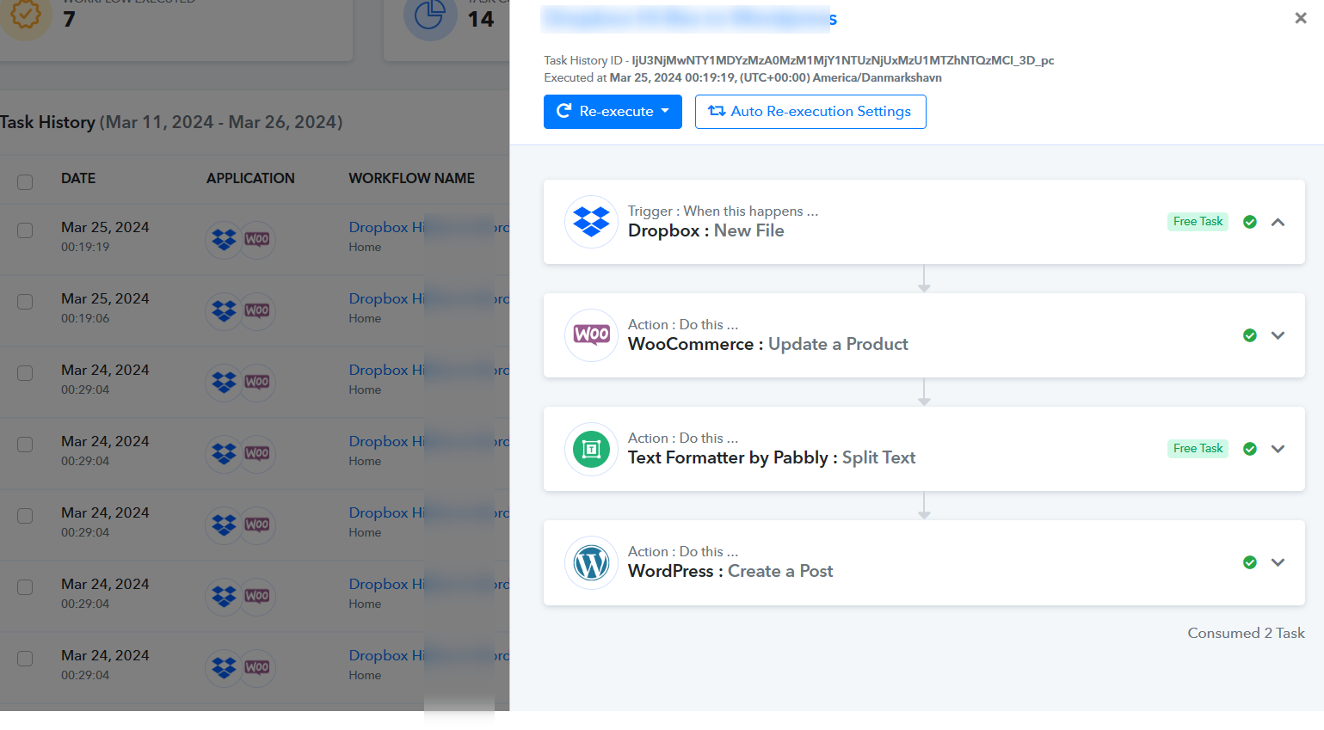Click the Task History ID value
This screenshot has width=1324, height=730.
tap(842, 60)
